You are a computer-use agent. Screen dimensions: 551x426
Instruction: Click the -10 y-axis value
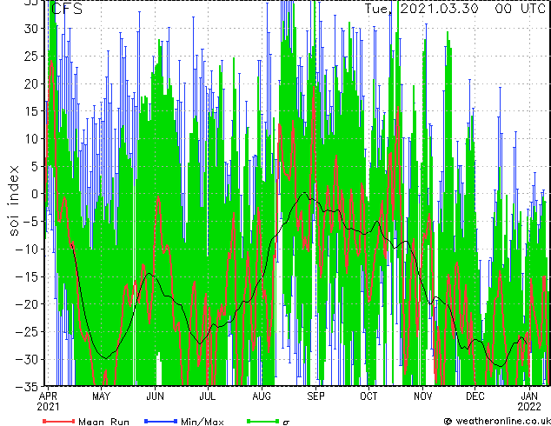27,250
